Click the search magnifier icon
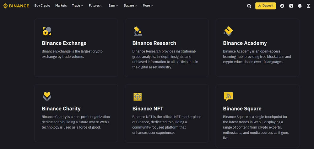 pyautogui.click(x=249, y=6)
